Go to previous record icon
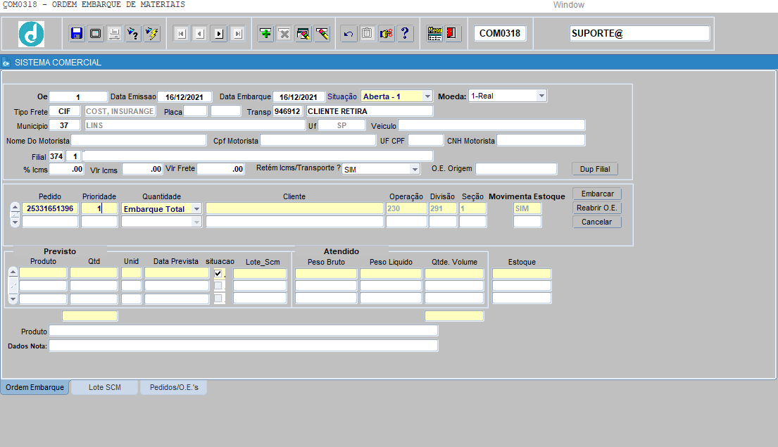778x447 pixels. tap(201, 34)
